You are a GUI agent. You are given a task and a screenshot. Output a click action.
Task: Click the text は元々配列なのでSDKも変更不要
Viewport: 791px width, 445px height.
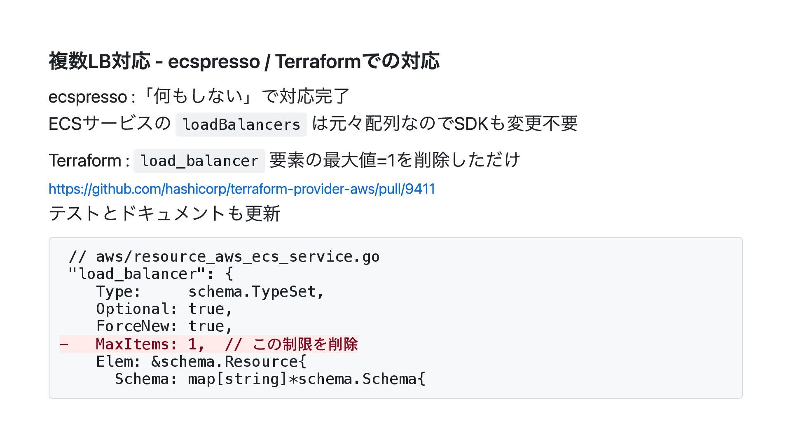coord(445,124)
